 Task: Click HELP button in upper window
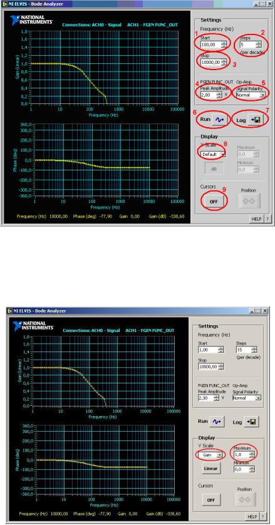(x=256, y=219)
